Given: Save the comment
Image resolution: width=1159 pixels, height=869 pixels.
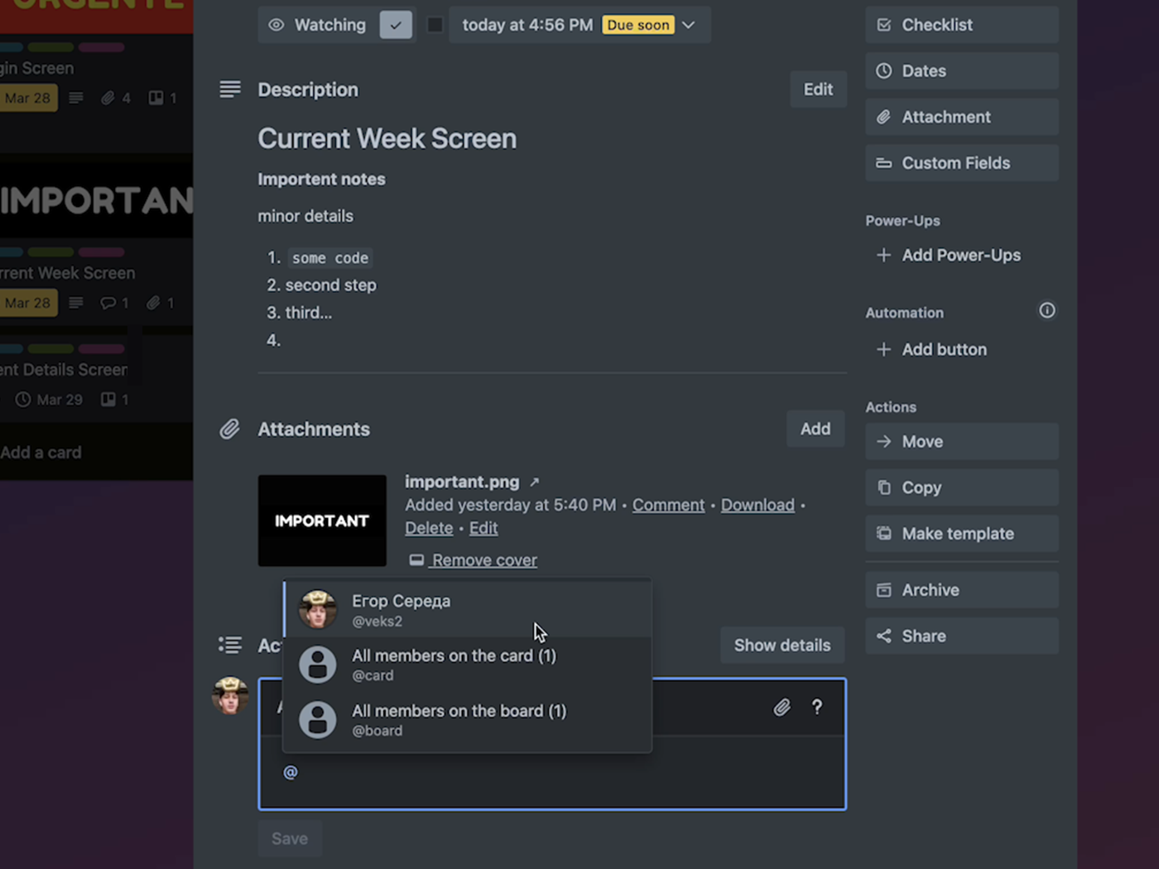Looking at the screenshot, I should point(290,838).
